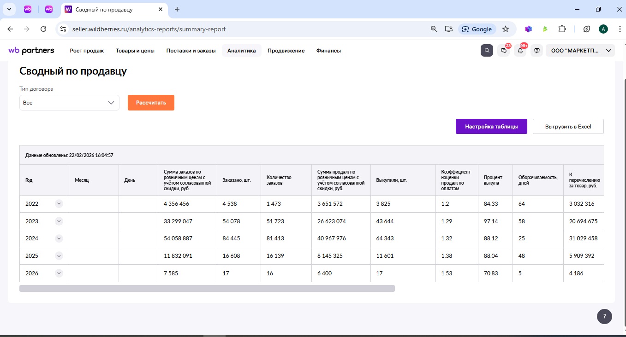The height and width of the screenshot is (337, 626).
Task: Open the search icon in WB header
Action: (x=487, y=51)
